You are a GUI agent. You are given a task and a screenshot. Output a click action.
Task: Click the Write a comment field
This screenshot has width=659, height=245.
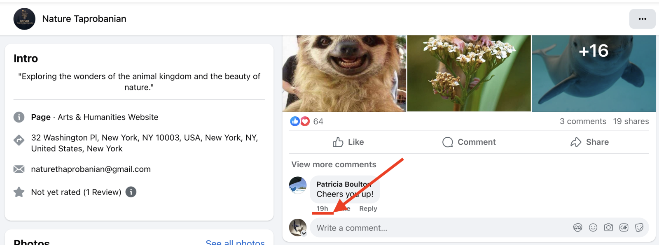click(437, 228)
